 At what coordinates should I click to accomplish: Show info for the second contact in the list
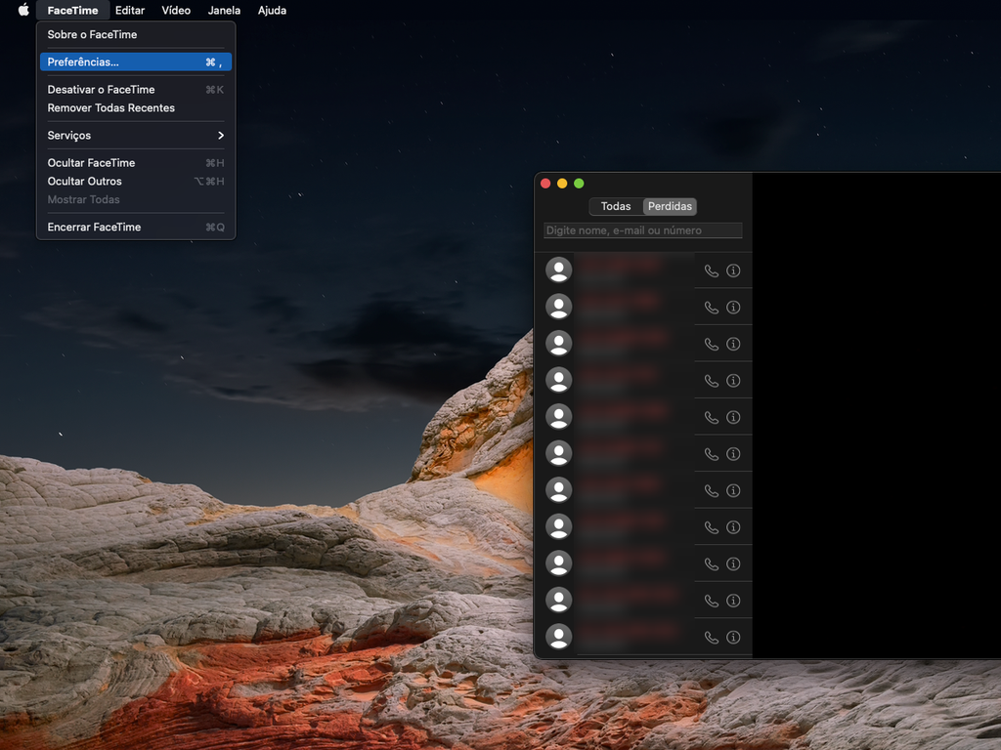(733, 308)
